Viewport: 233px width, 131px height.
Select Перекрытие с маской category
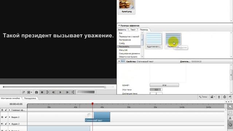coord(129,36)
